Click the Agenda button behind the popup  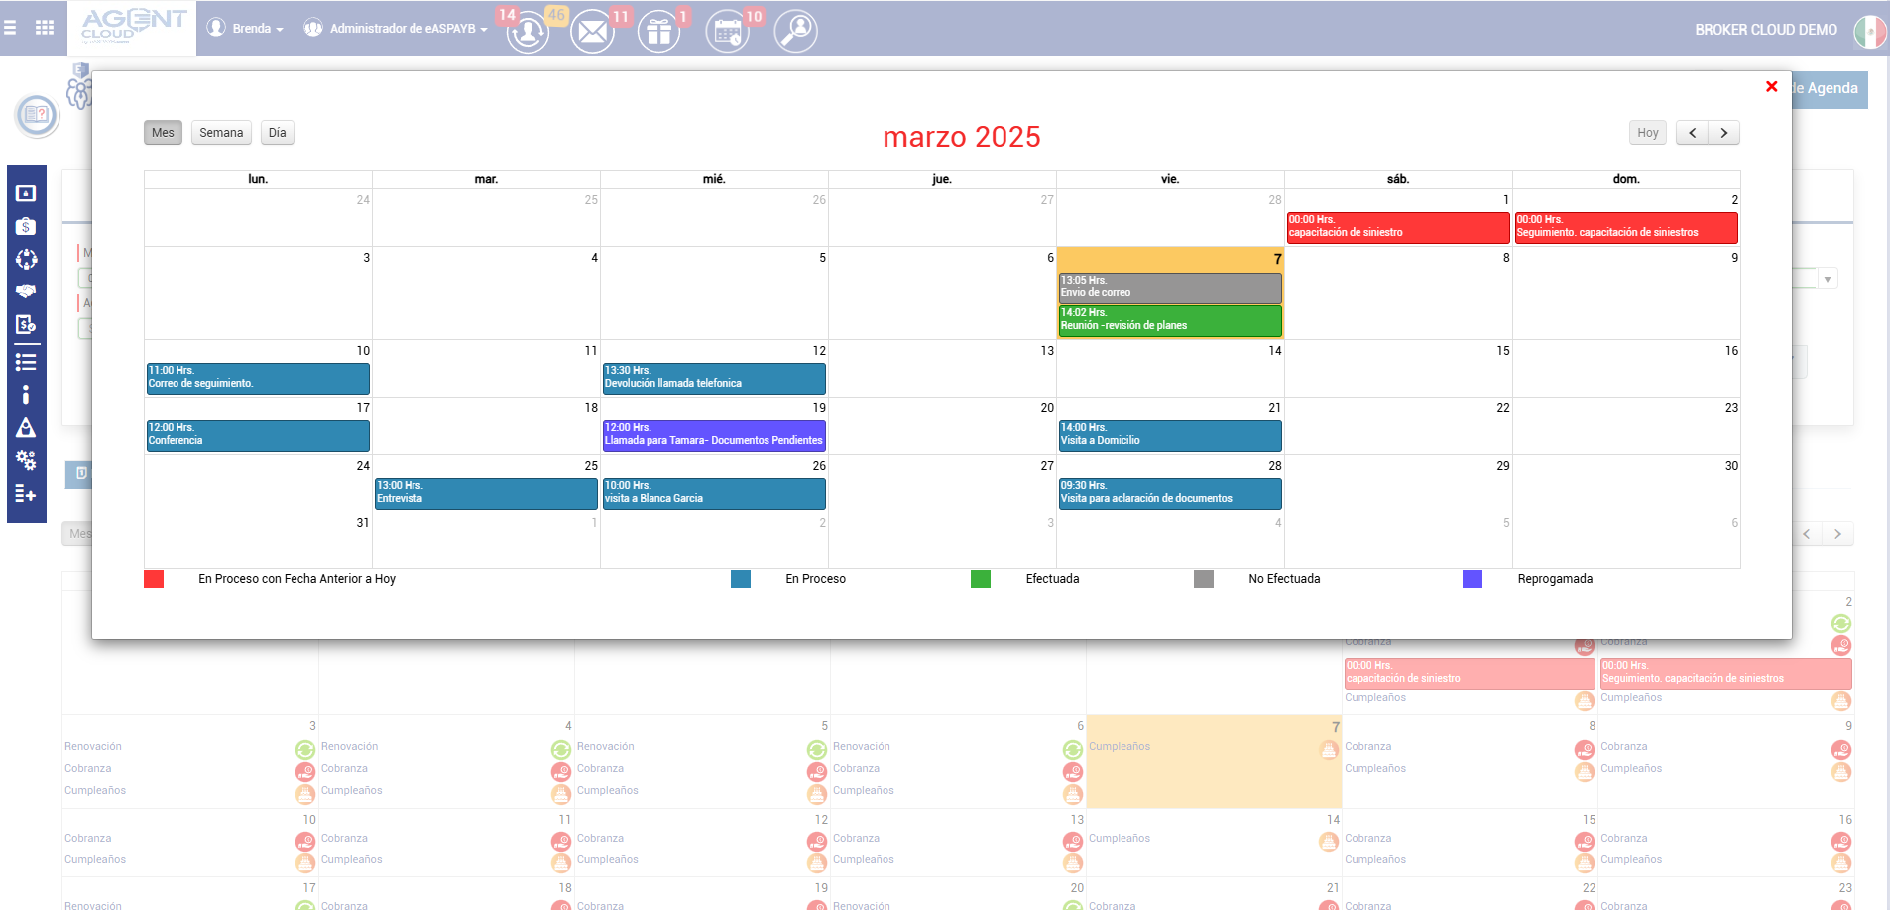pyautogui.click(x=1831, y=89)
